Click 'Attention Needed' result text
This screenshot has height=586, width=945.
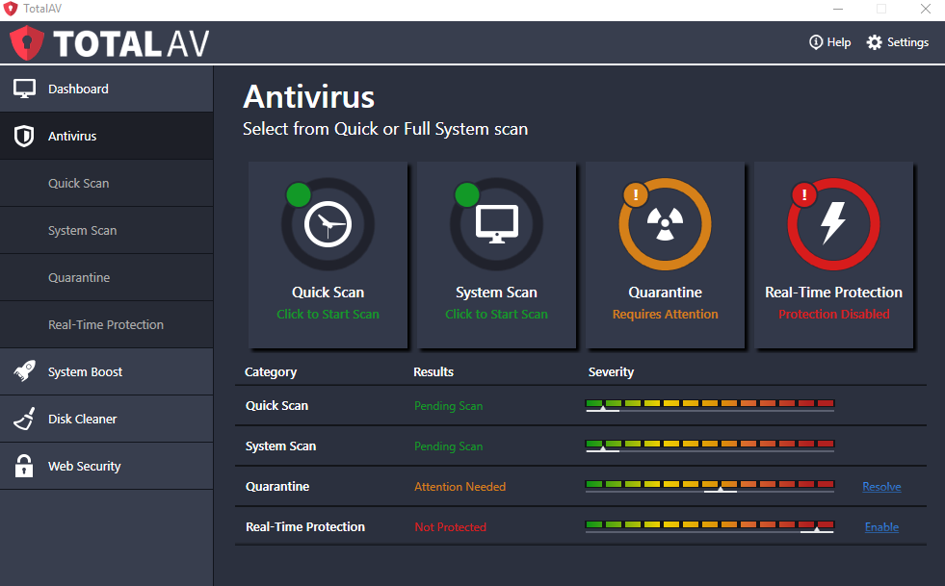(x=459, y=487)
